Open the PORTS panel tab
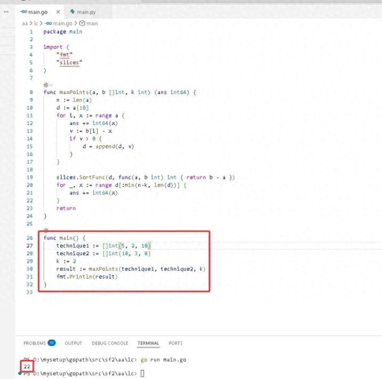This screenshot has width=382, height=379. click(175, 343)
